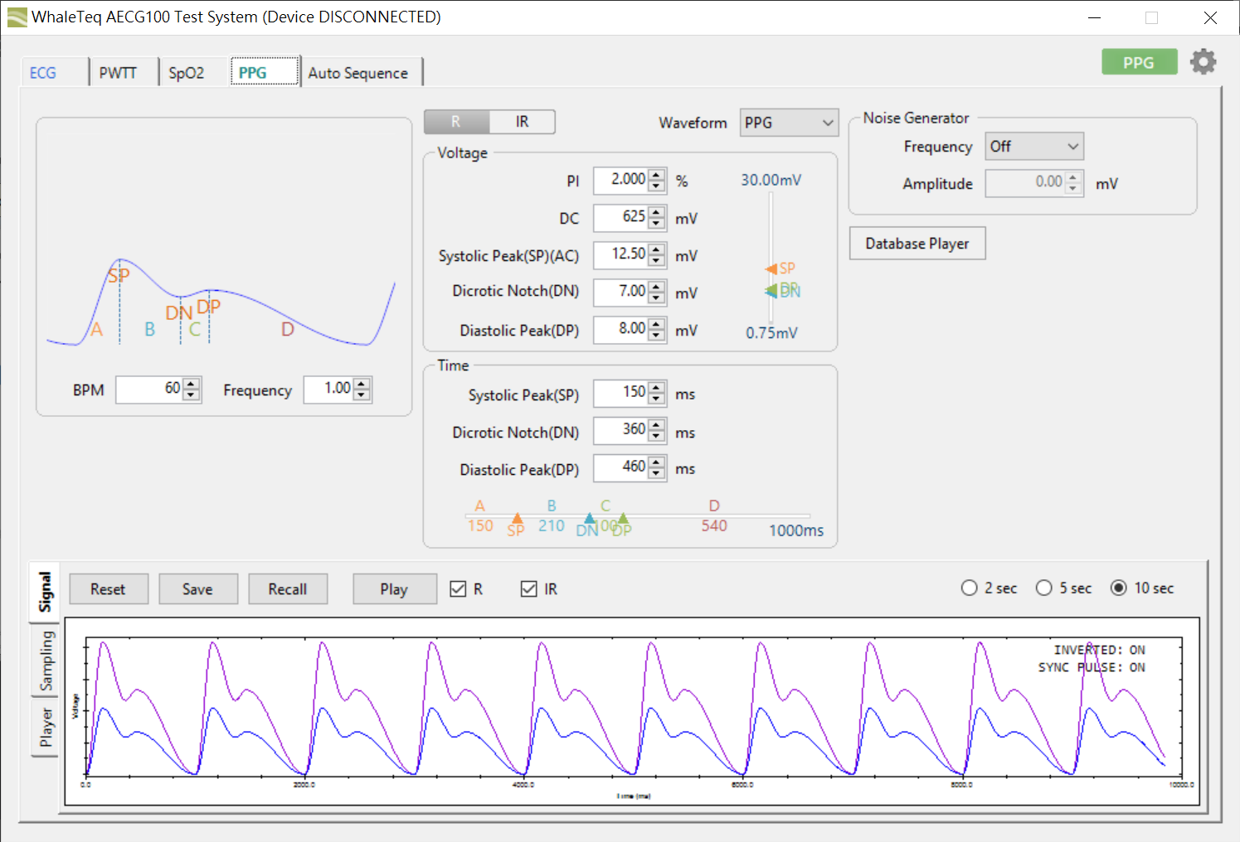Uncheck the IR checkbox
The width and height of the screenshot is (1240, 842).
[x=529, y=588]
